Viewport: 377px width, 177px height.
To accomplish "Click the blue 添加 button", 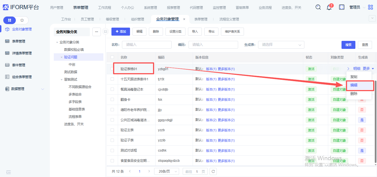I will 121,31.
